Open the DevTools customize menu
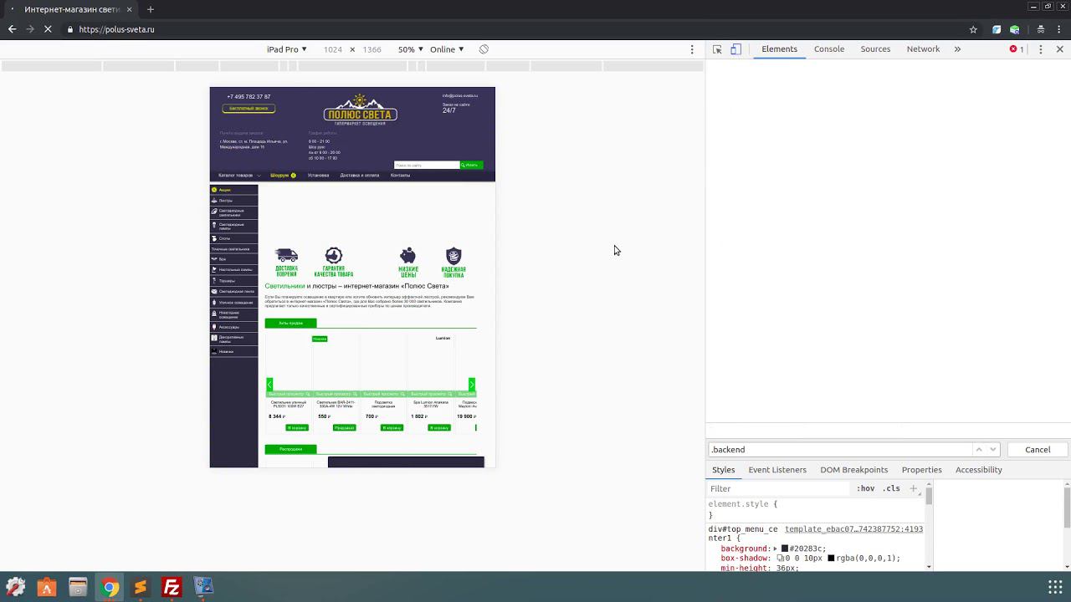The width and height of the screenshot is (1071, 602). (1041, 49)
